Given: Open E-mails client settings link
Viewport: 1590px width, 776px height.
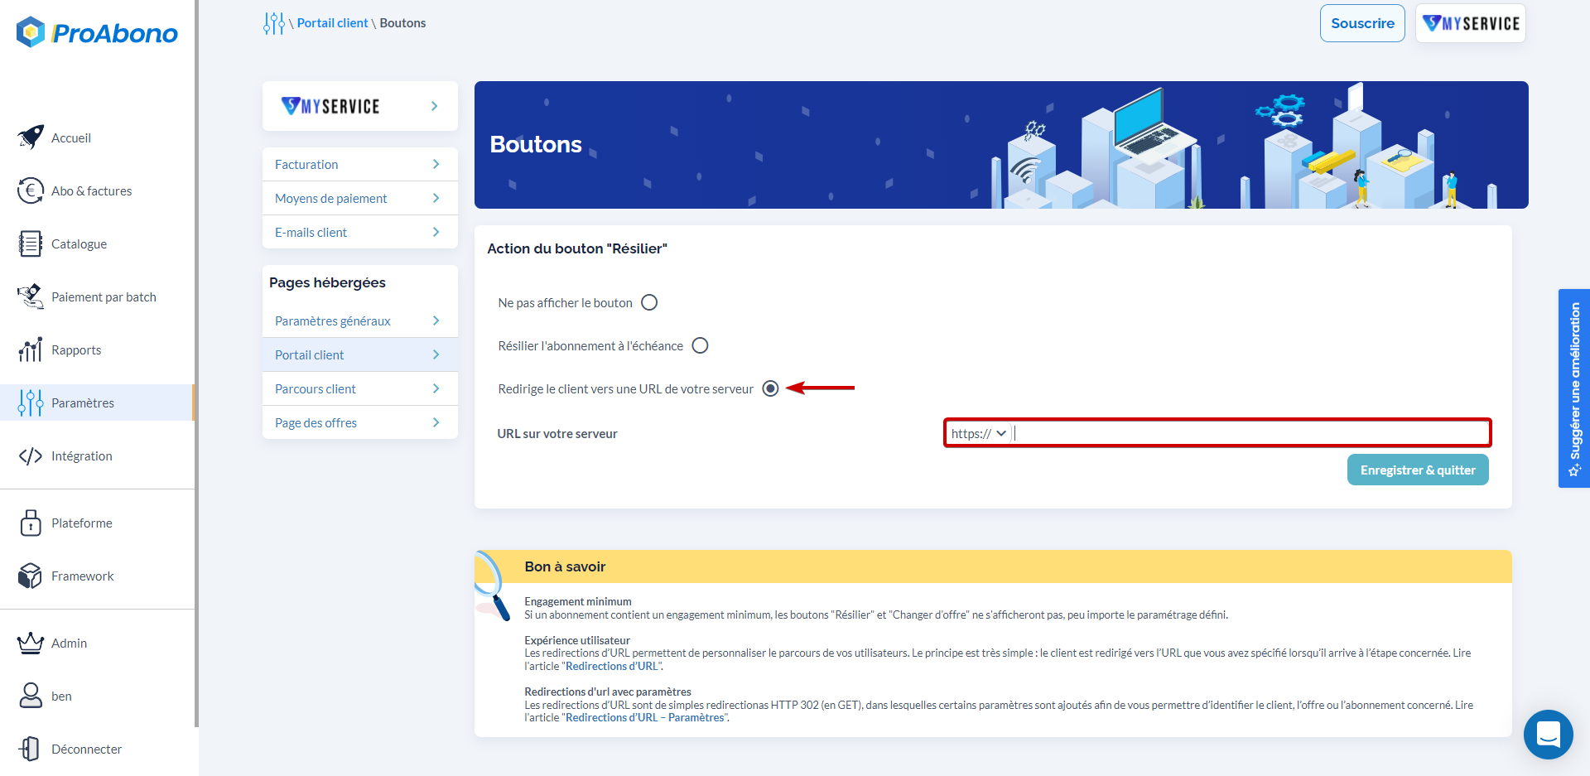Looking at the screenshot, I should click(311, 232).
